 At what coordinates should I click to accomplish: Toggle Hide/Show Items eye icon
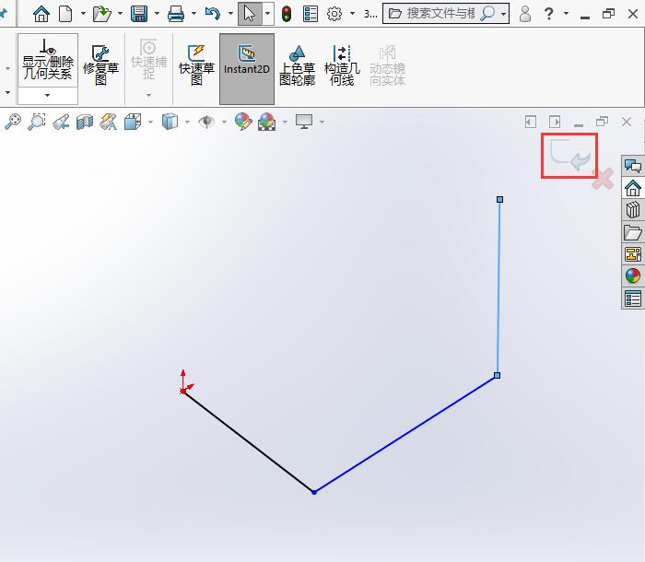tap(206, 122)
